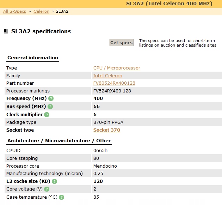This screenshot has width=222, height=205.
Task: Click the Package type label
Action: 21,122
